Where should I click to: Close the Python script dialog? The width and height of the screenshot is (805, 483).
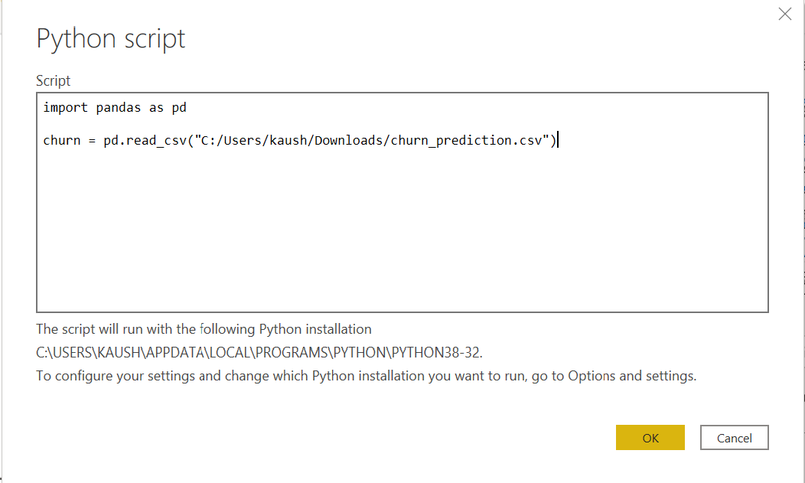click(x=784, y=14)
